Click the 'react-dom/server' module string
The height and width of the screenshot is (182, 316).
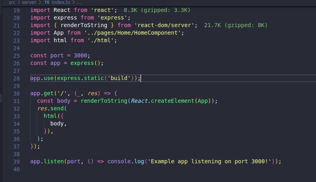click(x=164, y=25)
